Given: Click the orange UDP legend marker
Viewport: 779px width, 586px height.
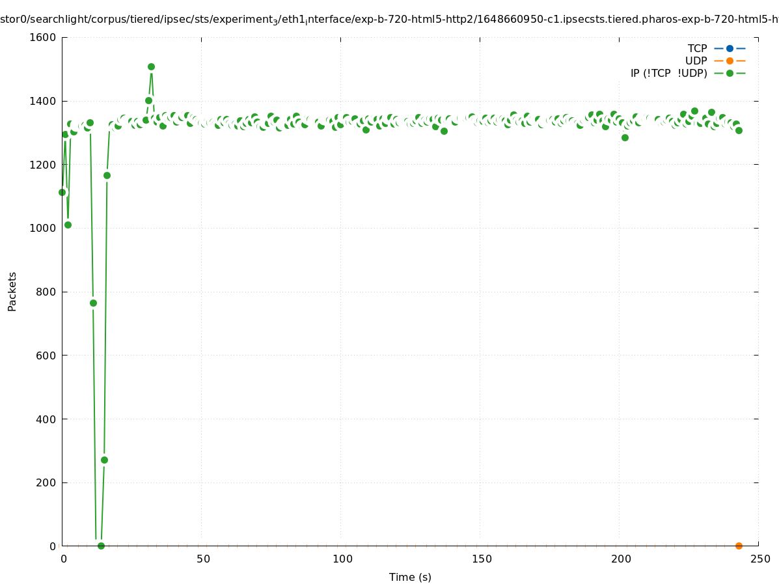Looking at the screenshot, I should tap(730, 61).
